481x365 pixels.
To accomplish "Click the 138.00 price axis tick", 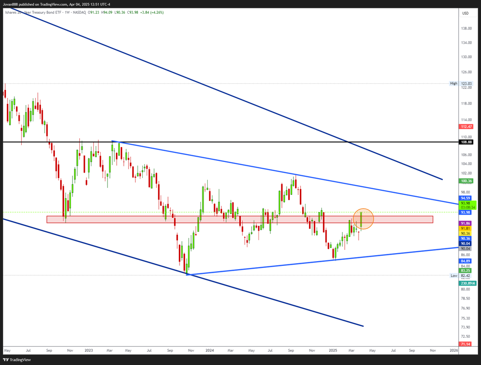I will 466,28.
